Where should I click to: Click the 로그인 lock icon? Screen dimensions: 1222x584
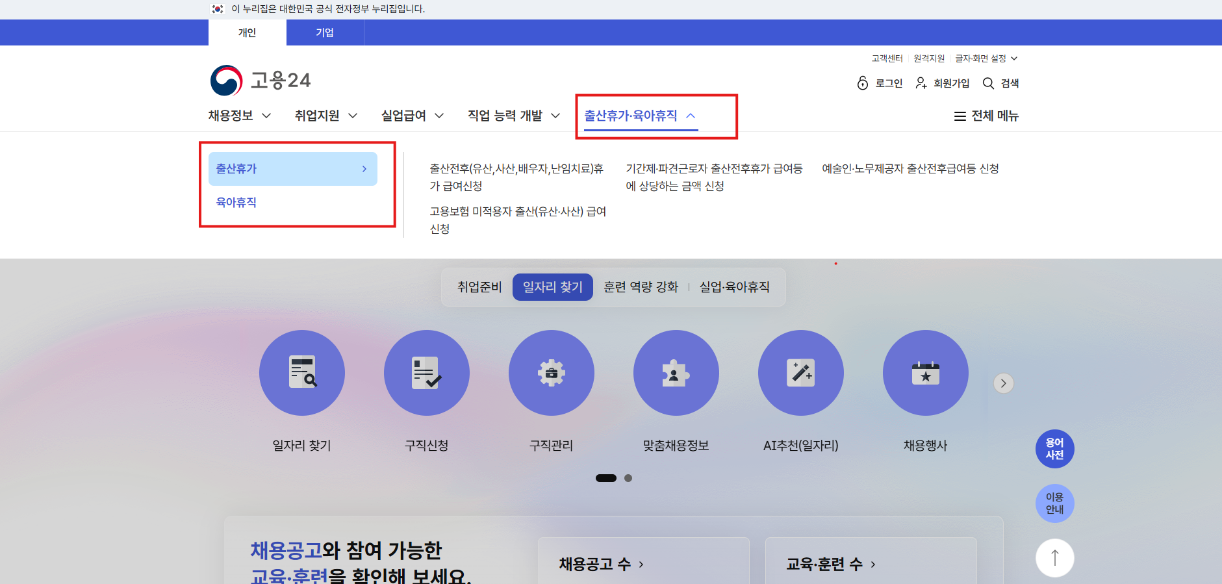pos(863,83)
